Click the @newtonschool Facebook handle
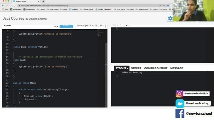Viewport: 214px width, 120px height. click(199, 113)
